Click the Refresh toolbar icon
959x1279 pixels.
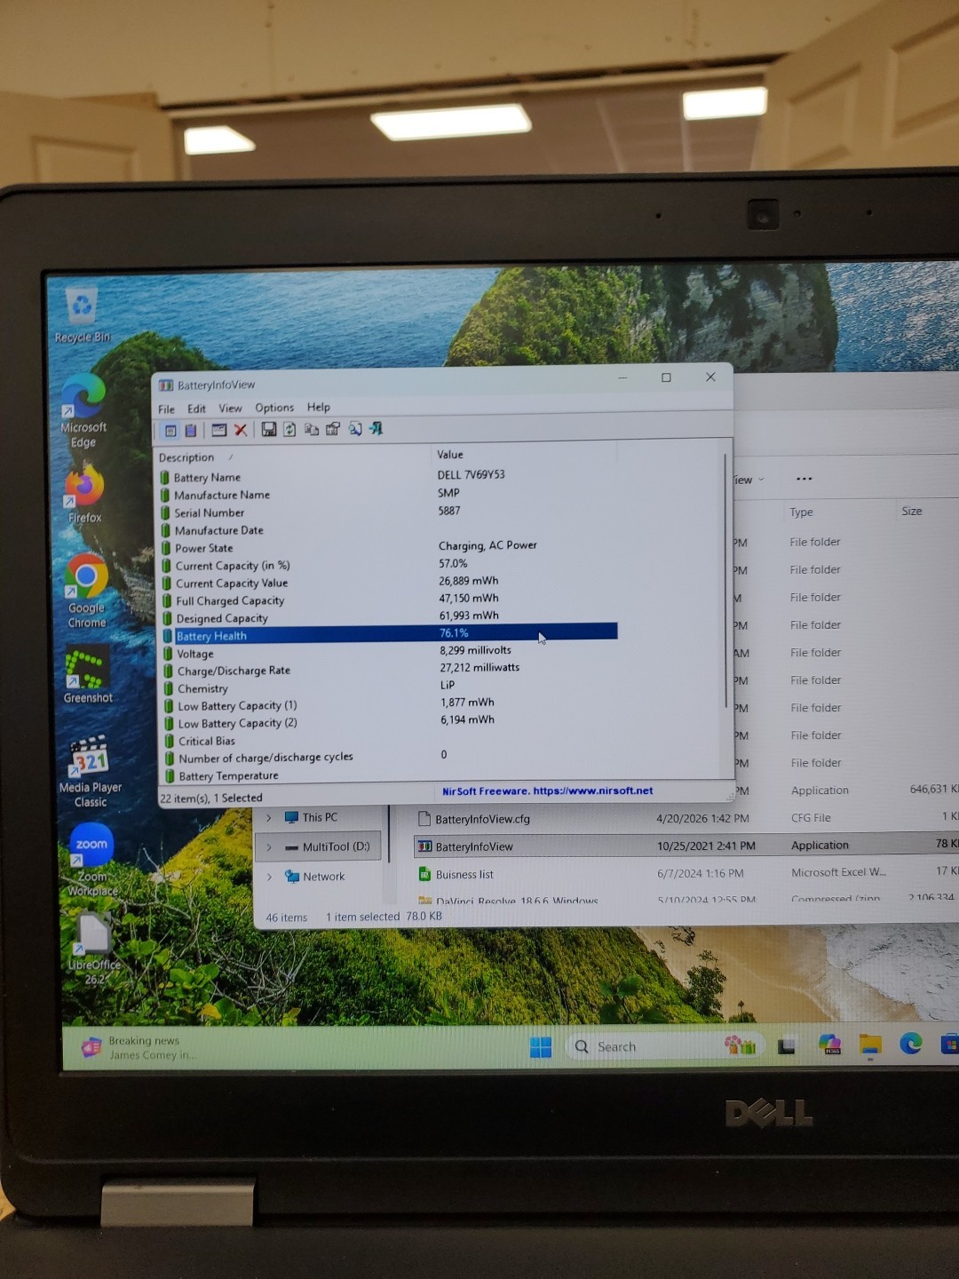289,429
